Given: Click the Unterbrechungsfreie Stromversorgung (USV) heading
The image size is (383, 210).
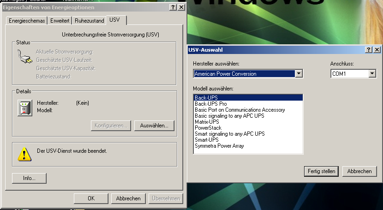Looking at the screenshot, I should (110, 35).
